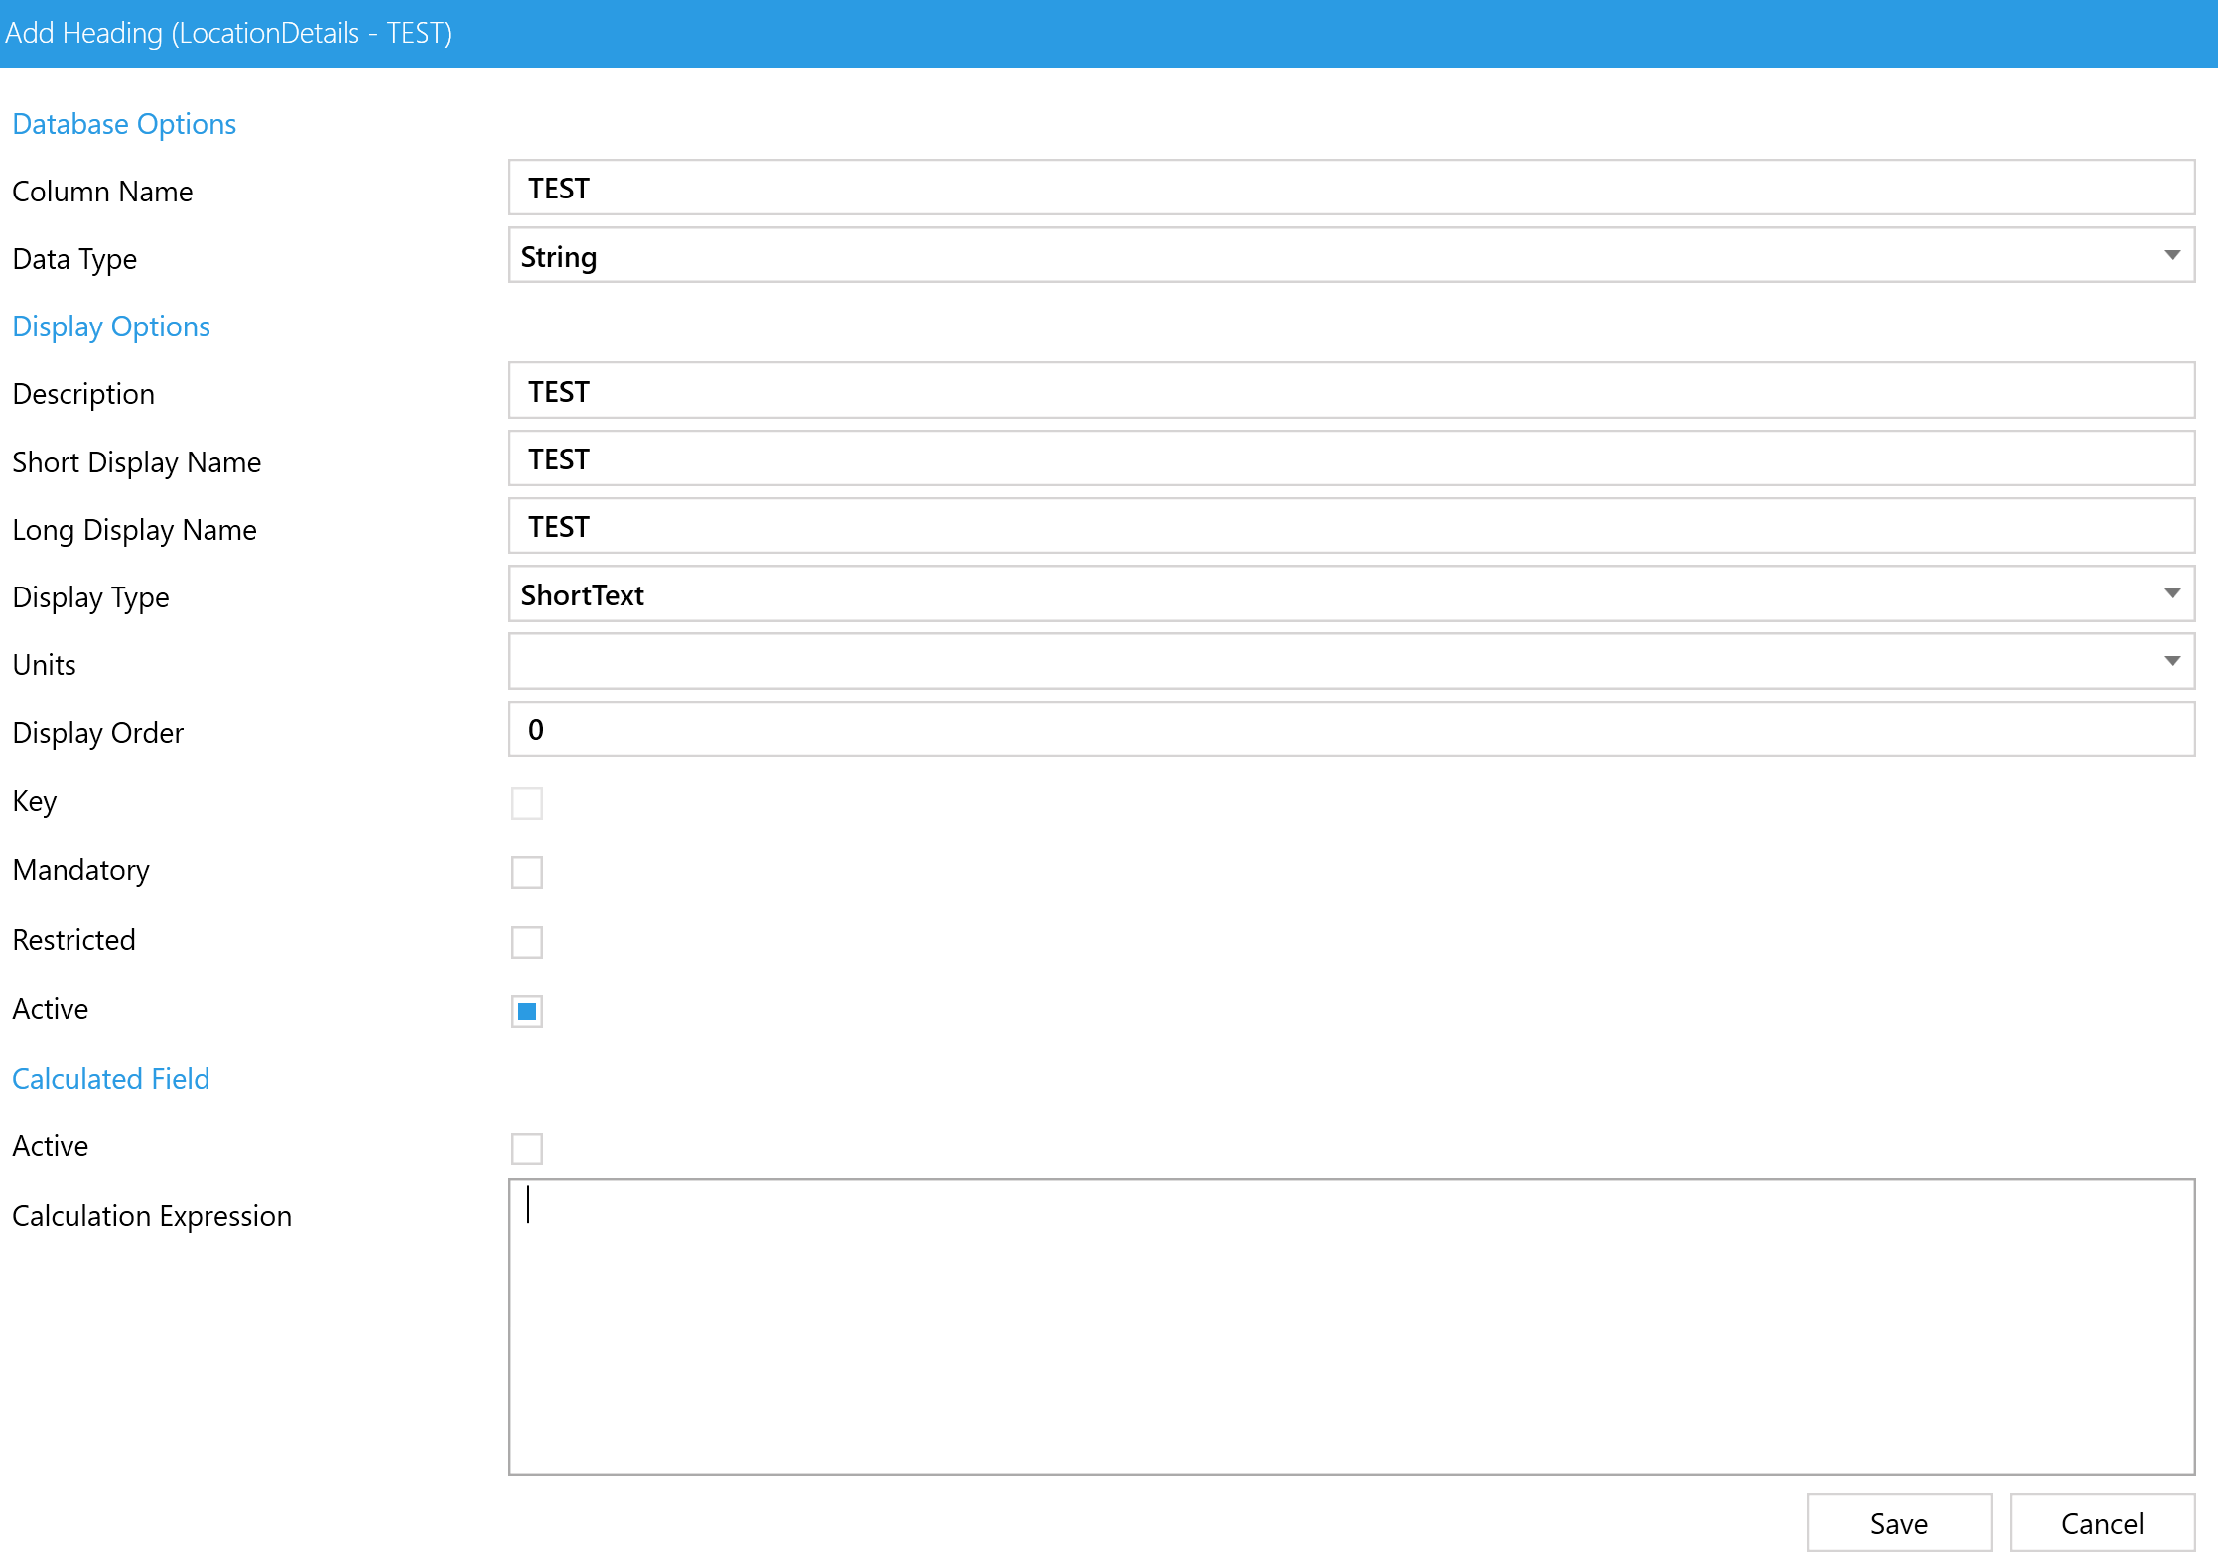
Task: Click the Display Options section heading
Action: (111, 326)
